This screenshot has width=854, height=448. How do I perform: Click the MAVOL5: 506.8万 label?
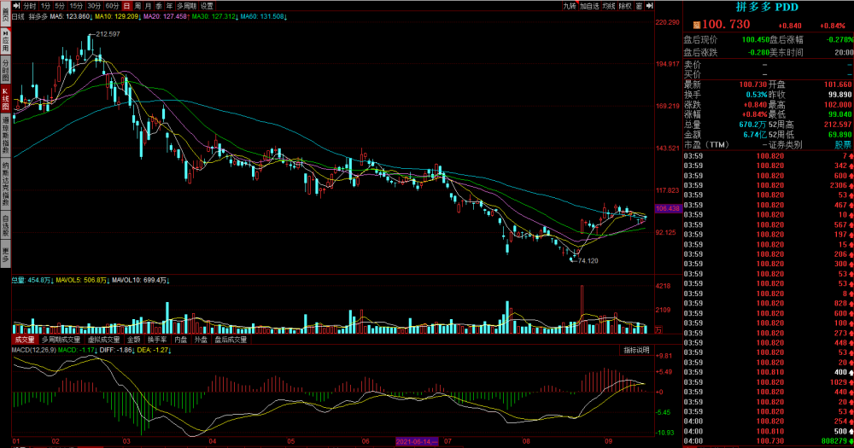82,281
